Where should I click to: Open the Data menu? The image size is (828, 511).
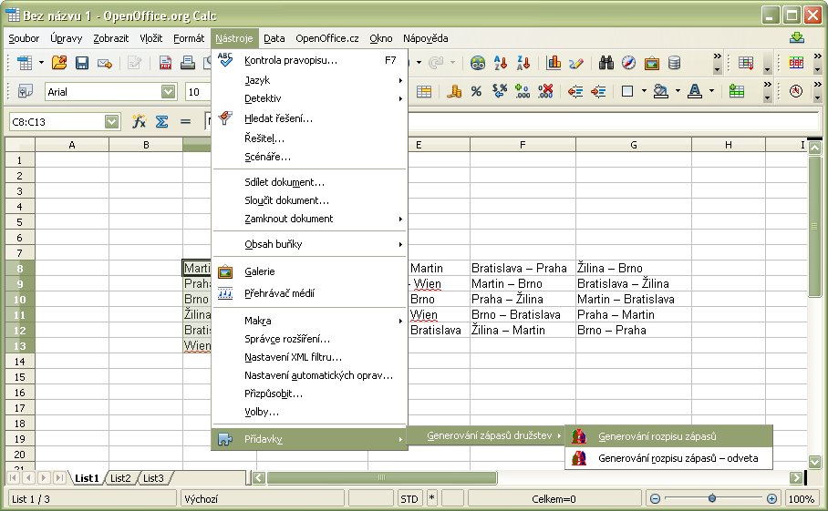[274, 38]
